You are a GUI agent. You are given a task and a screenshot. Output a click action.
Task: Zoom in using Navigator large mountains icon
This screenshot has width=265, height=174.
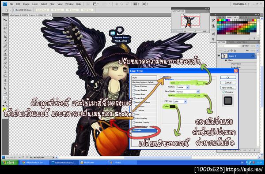coord(204,31)
